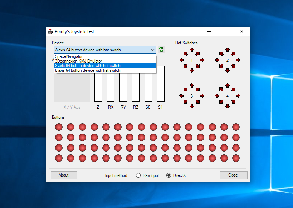Click the up arrow of hat switch 3
This screenshot has height=208, width=293.
click(x=192, y=85)
